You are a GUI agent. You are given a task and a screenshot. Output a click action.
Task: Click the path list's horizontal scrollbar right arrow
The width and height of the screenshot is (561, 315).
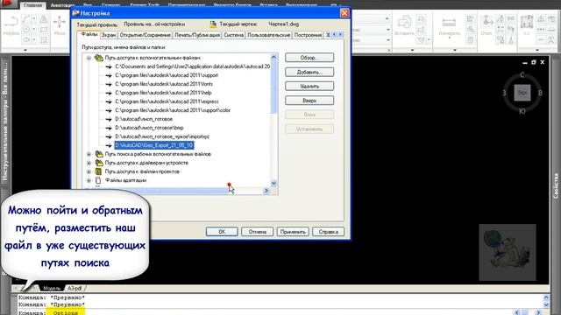click(x=266, y=191)
